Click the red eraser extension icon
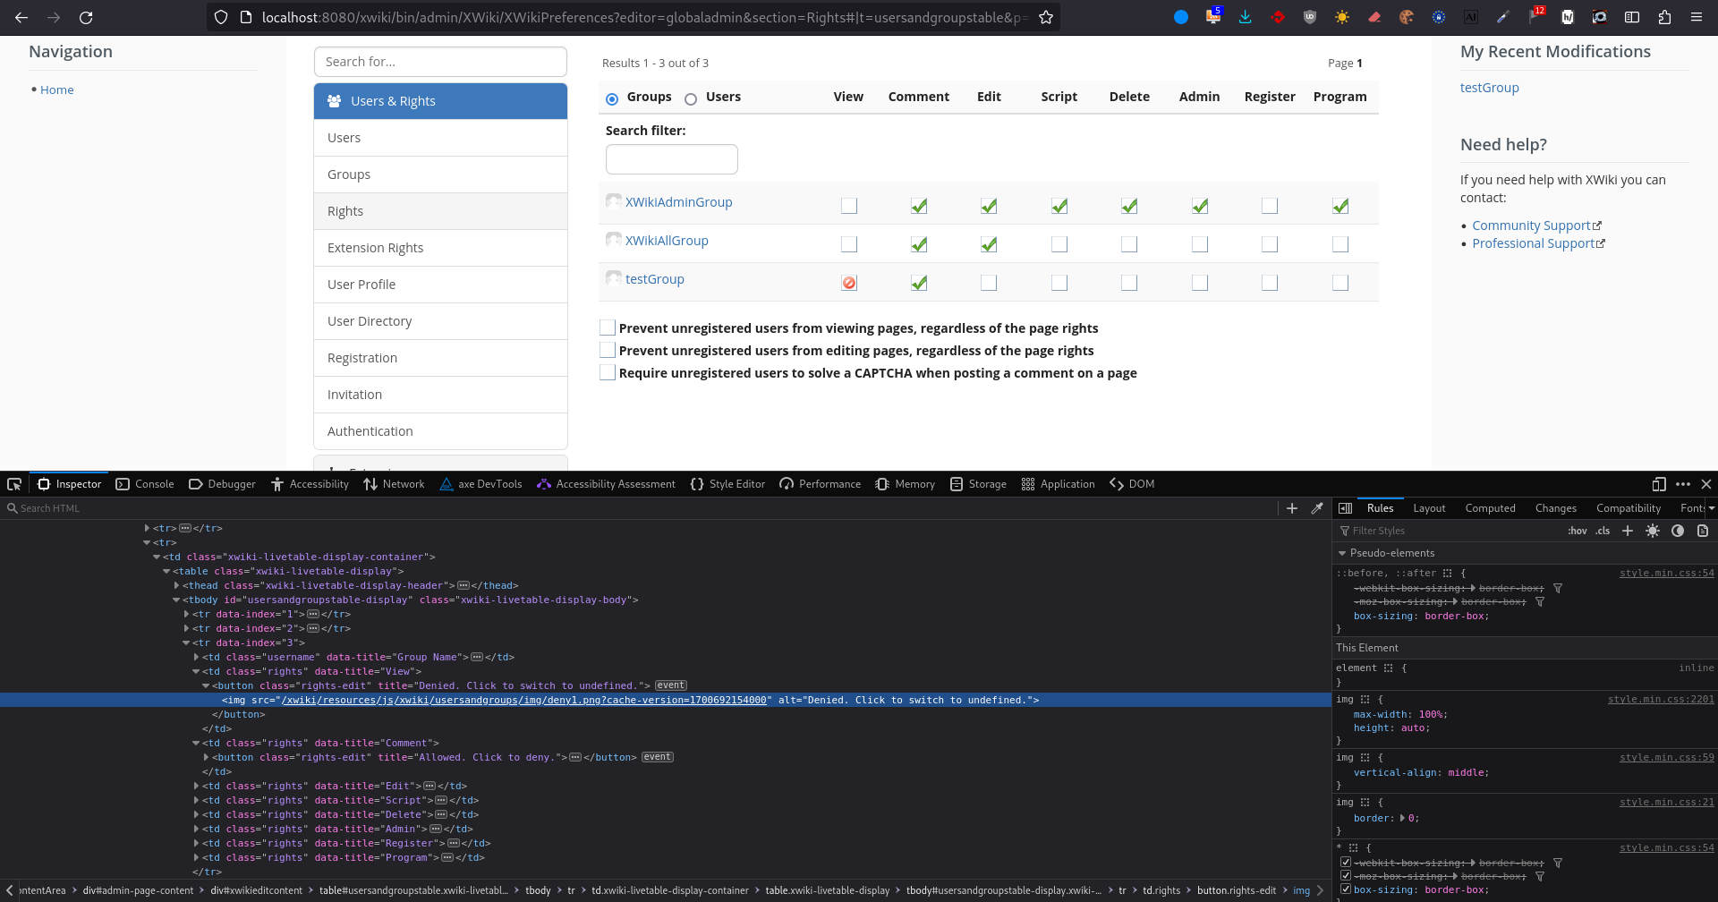 (x=1374, y=17)
